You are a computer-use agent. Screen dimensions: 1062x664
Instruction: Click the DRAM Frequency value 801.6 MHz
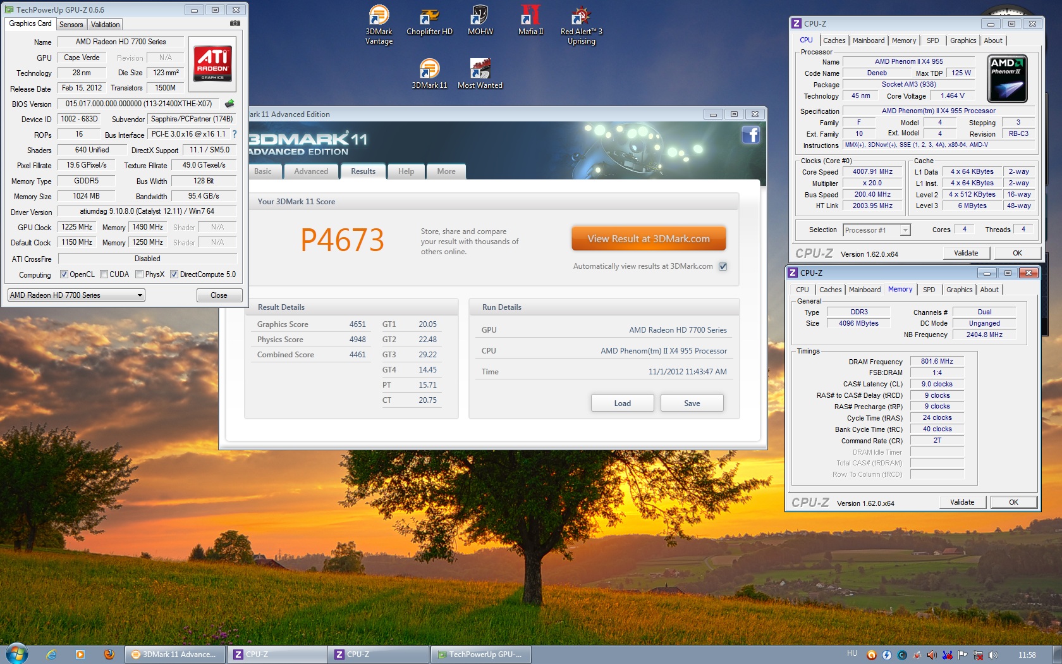pos(937,362)
